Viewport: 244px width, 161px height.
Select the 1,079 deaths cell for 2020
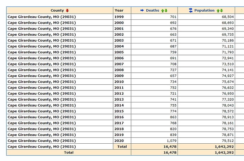click(155, 141)
